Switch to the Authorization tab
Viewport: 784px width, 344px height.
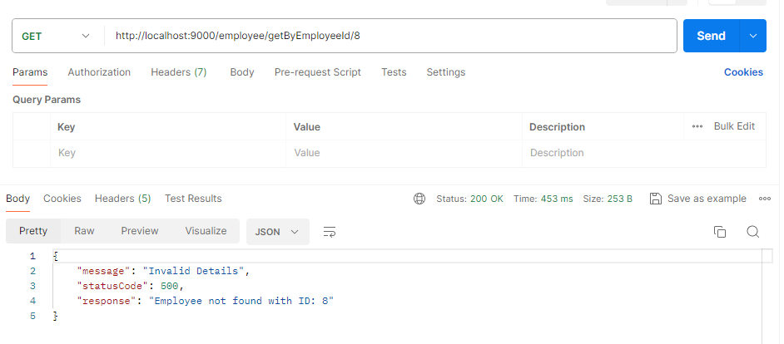(99, 72)
